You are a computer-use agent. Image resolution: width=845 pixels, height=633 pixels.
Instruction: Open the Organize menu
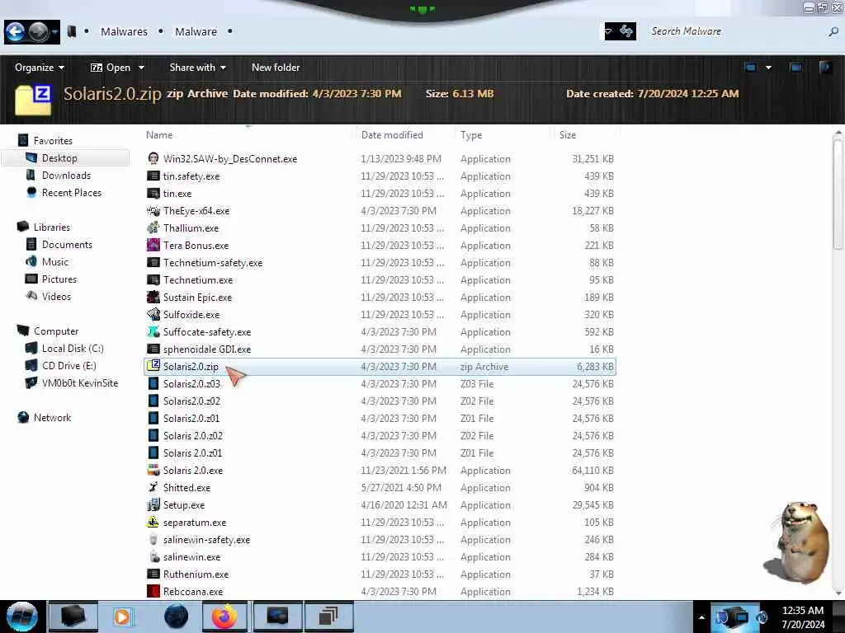40,68
